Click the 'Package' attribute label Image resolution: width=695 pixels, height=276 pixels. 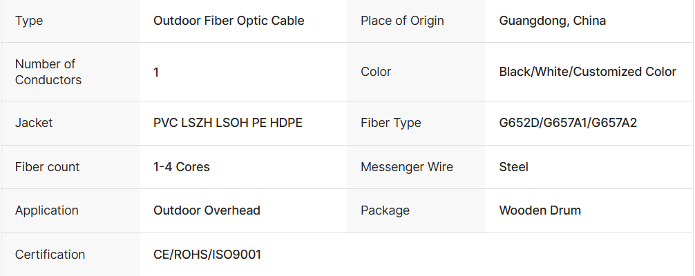[385, 210]
